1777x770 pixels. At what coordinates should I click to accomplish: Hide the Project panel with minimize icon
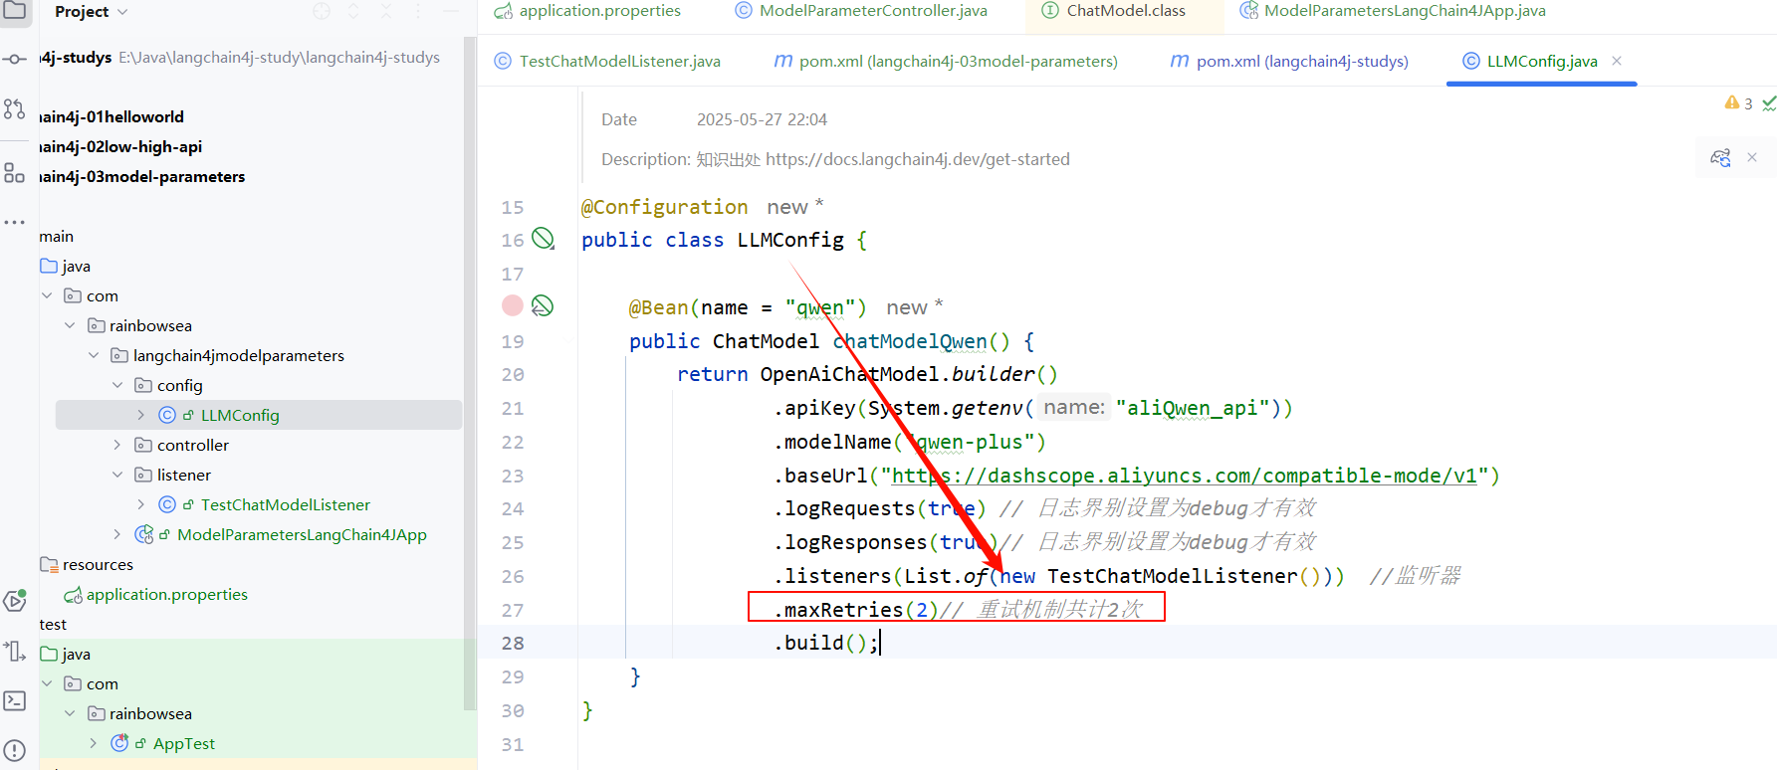(451, 11)
